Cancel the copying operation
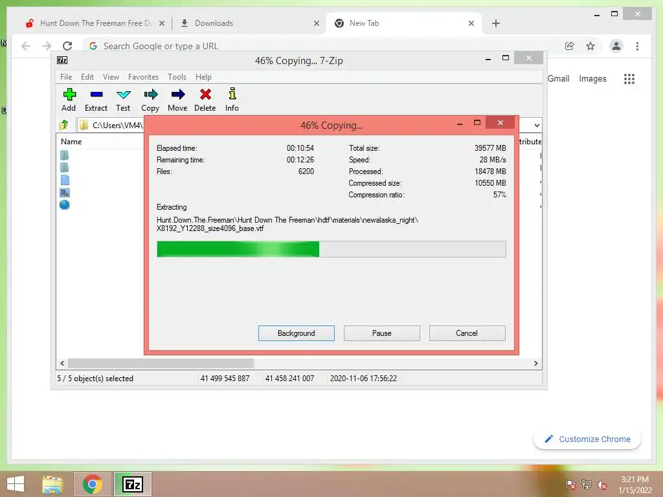The image size is (663, 497). click(x=467, y=333)
